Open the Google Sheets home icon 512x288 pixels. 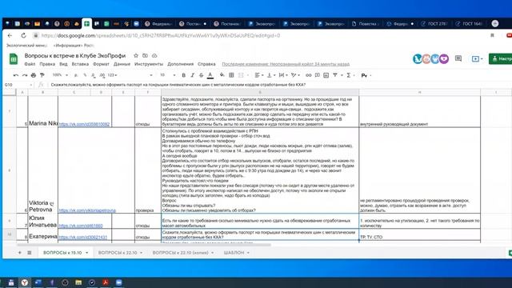(14, 59)
